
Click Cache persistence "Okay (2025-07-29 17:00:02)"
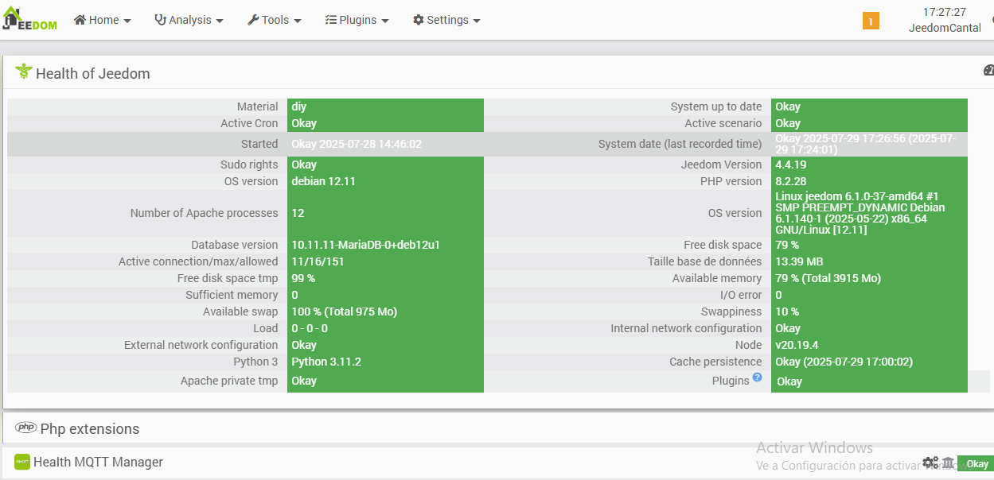pyautogui.click(x=844, y=362)
